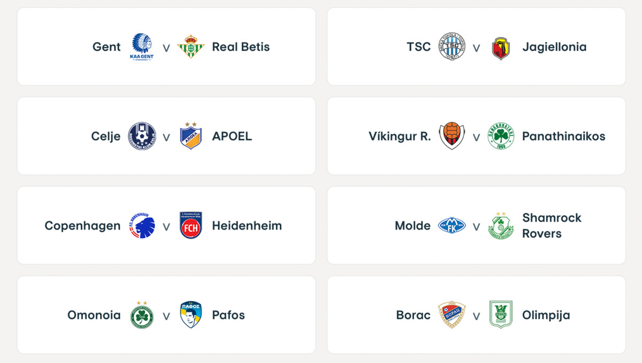The image size is (642, 363).
Task: Click the Borac club badge
Action: (x=452, y=315)
